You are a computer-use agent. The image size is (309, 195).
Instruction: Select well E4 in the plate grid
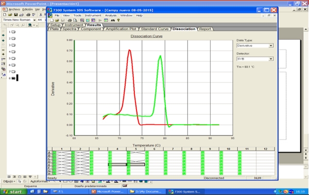coord(117,165)
